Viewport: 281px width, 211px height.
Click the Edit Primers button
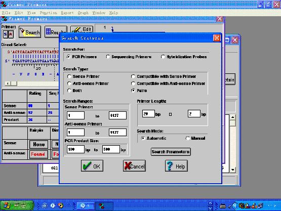point(82,29)
